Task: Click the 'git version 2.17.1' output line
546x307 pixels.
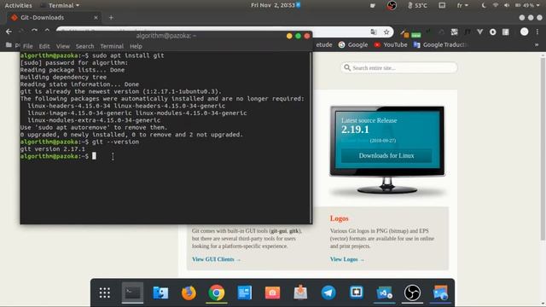Action: tap(53, 149)
